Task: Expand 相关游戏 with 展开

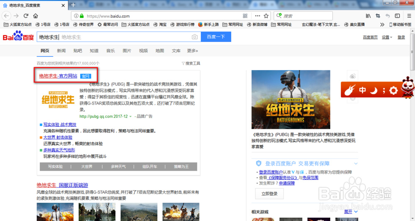Action: pyautogui.click(x=351, y=212)
